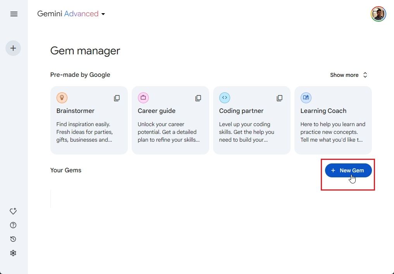Copy the Brainstormer gem

coord(117,98)
